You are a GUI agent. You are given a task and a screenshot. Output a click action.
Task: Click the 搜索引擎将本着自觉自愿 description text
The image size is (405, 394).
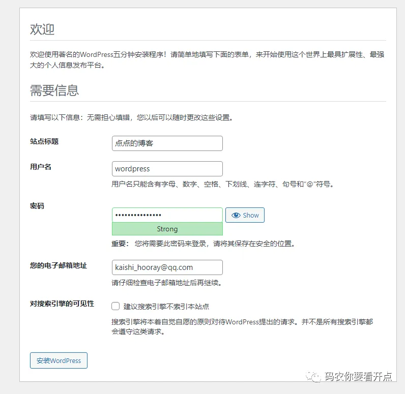242,327
